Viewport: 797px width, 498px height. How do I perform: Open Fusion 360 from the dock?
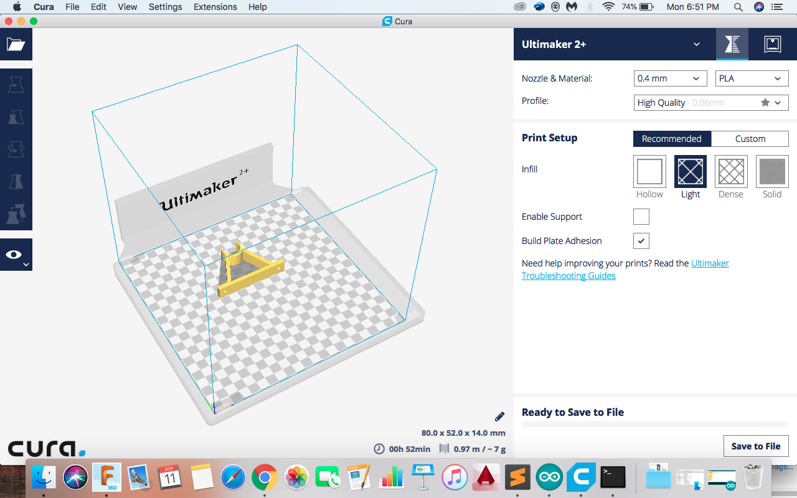click(106, 477)
